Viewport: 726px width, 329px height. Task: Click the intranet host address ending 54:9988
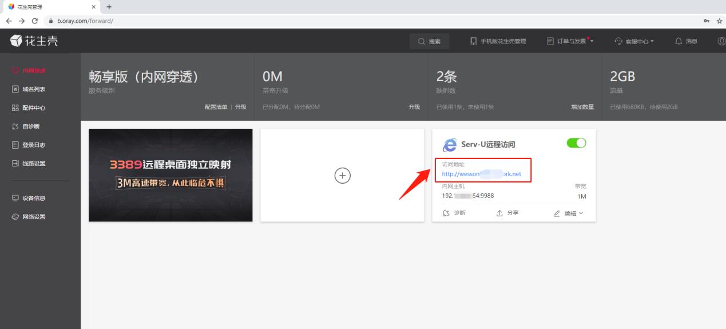pos(468,196)
